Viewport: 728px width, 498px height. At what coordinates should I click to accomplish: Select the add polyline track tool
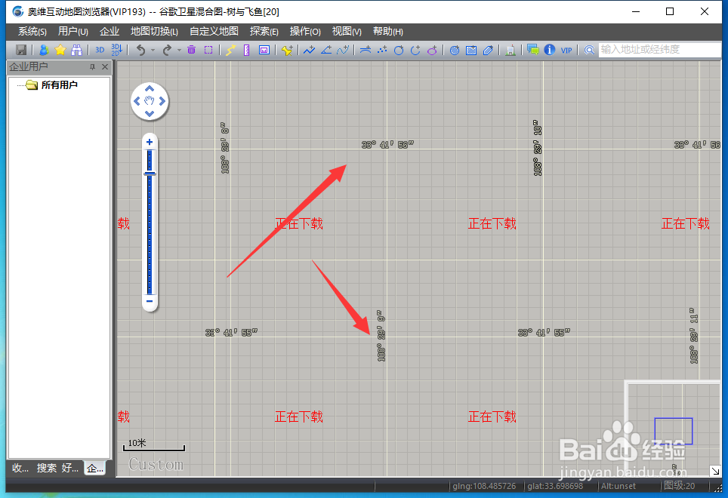[309, 50]
